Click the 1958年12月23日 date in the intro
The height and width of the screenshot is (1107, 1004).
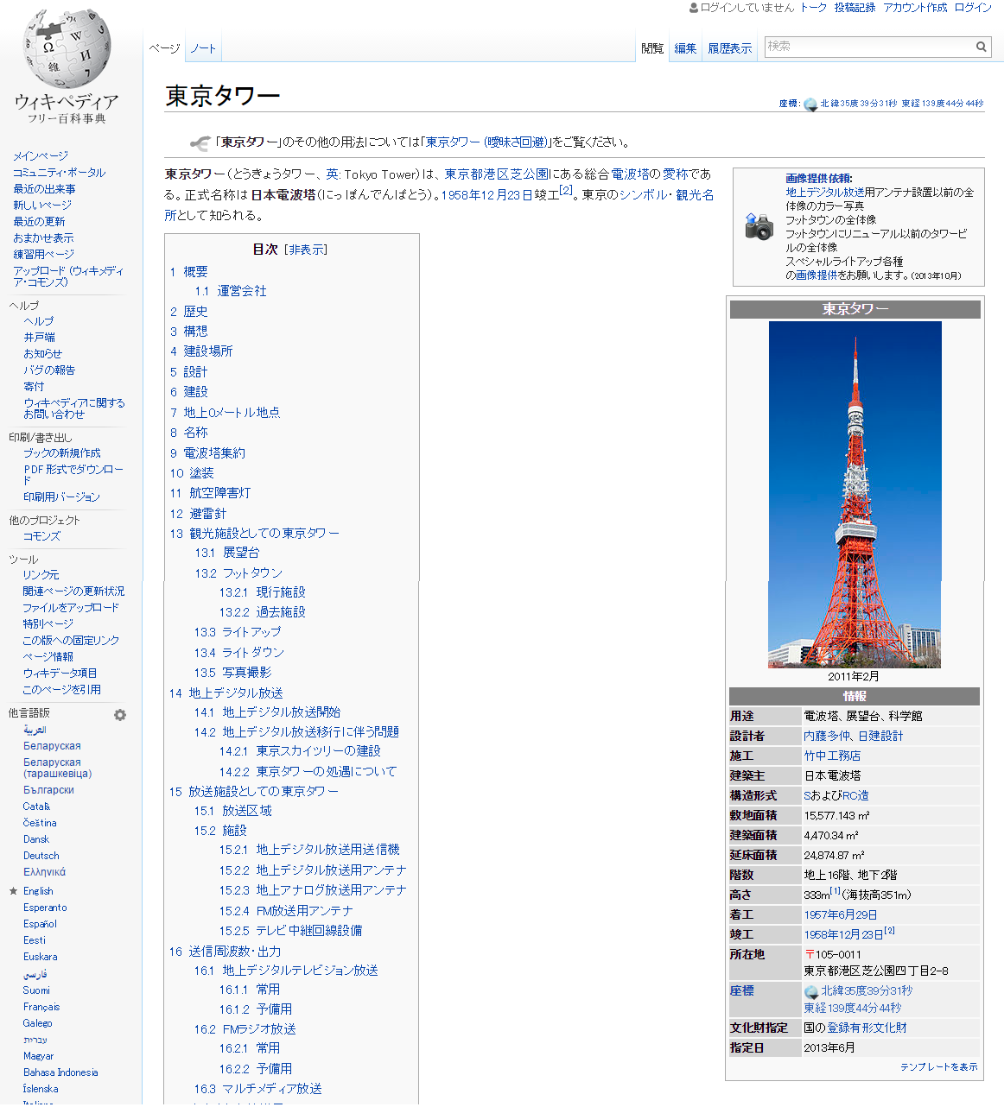click(x=487, y=195)
